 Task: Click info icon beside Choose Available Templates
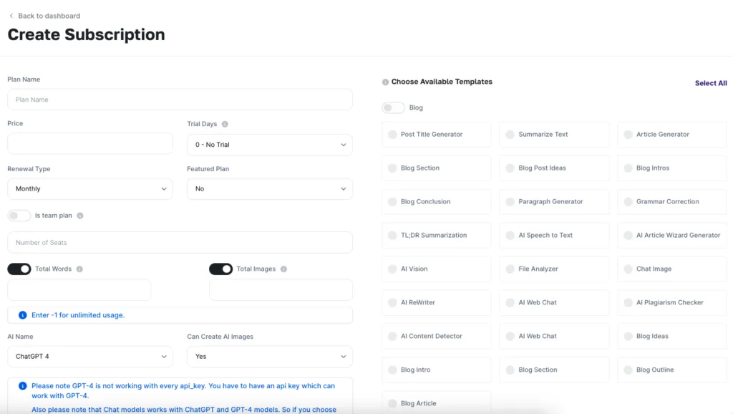(x=385, y=82)
